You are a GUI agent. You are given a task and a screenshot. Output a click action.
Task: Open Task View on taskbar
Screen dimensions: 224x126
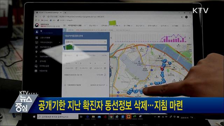[81, 117]
